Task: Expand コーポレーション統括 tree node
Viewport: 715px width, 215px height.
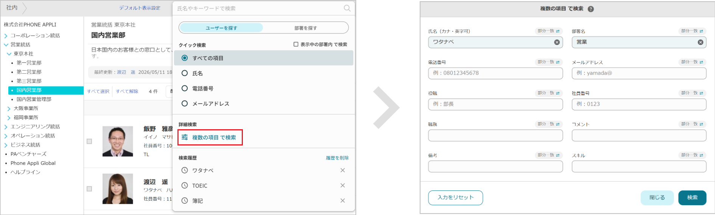Action: [x=6, y=36]
